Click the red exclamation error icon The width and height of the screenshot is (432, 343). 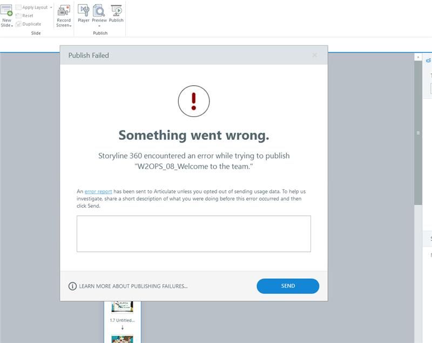194,101
